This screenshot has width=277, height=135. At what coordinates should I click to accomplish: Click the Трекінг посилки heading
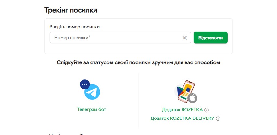tap(71, 10)
